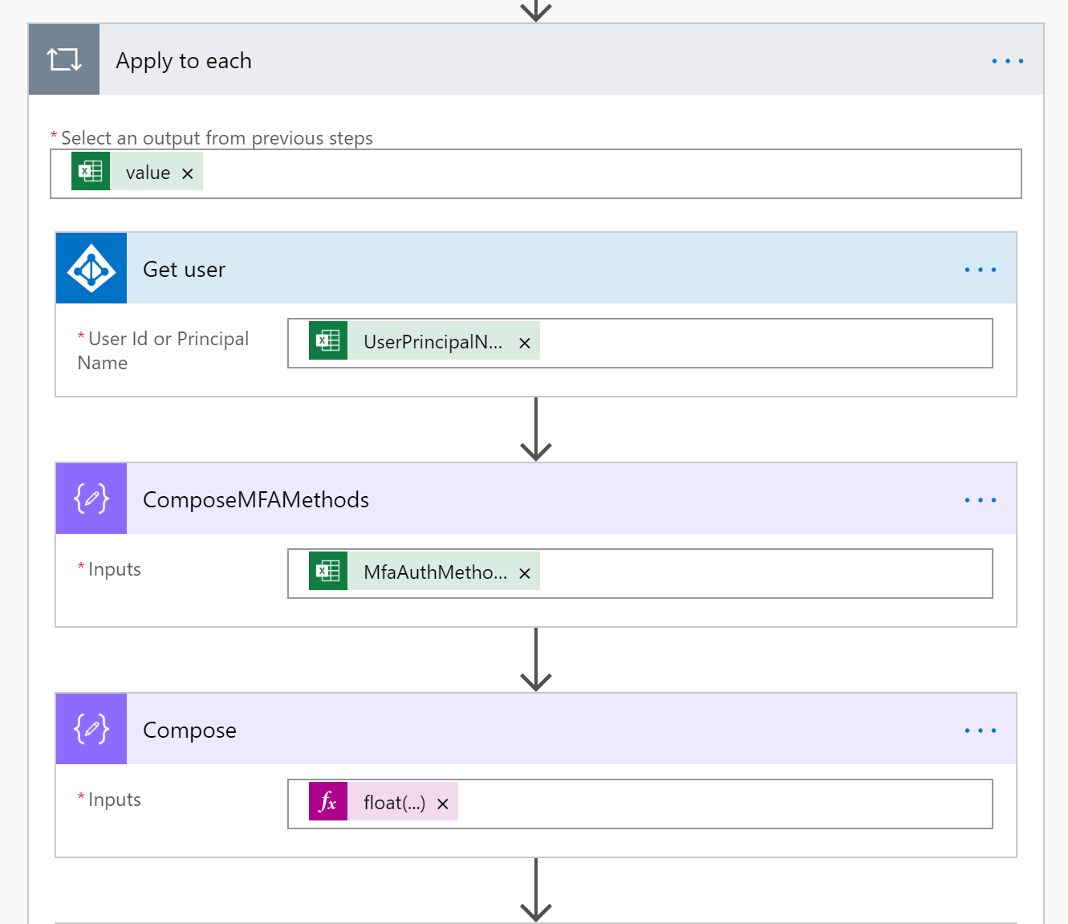Click the Apply to each loop icon

[x=64, y=59]
